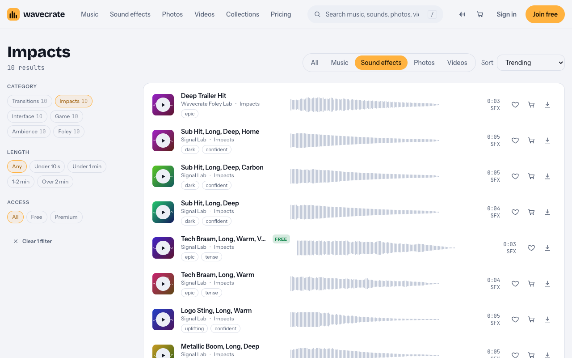This screenshot has height=358, width=572.
Task: Add Sub Hit, Long, Deep, Carbon to cart
Action: click(x=531, y=176)
